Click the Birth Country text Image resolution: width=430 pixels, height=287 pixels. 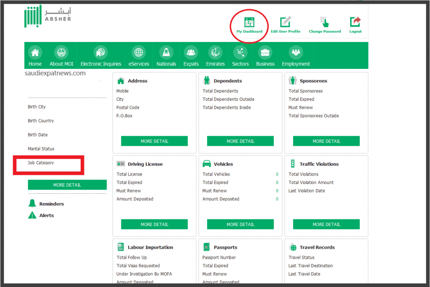click(x=41, y=121)
